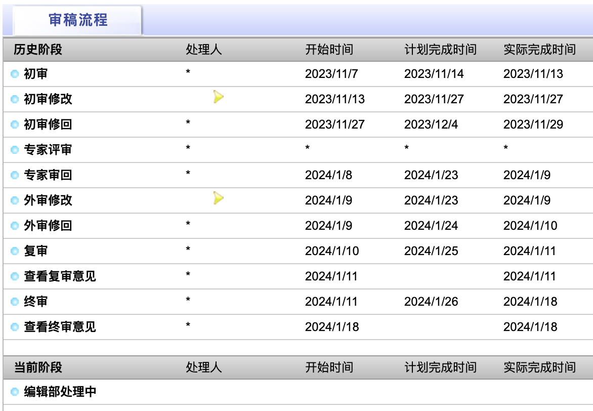Select the 专家审回 stage row
The image size is (593, 411).
click(x=48, y=175)
